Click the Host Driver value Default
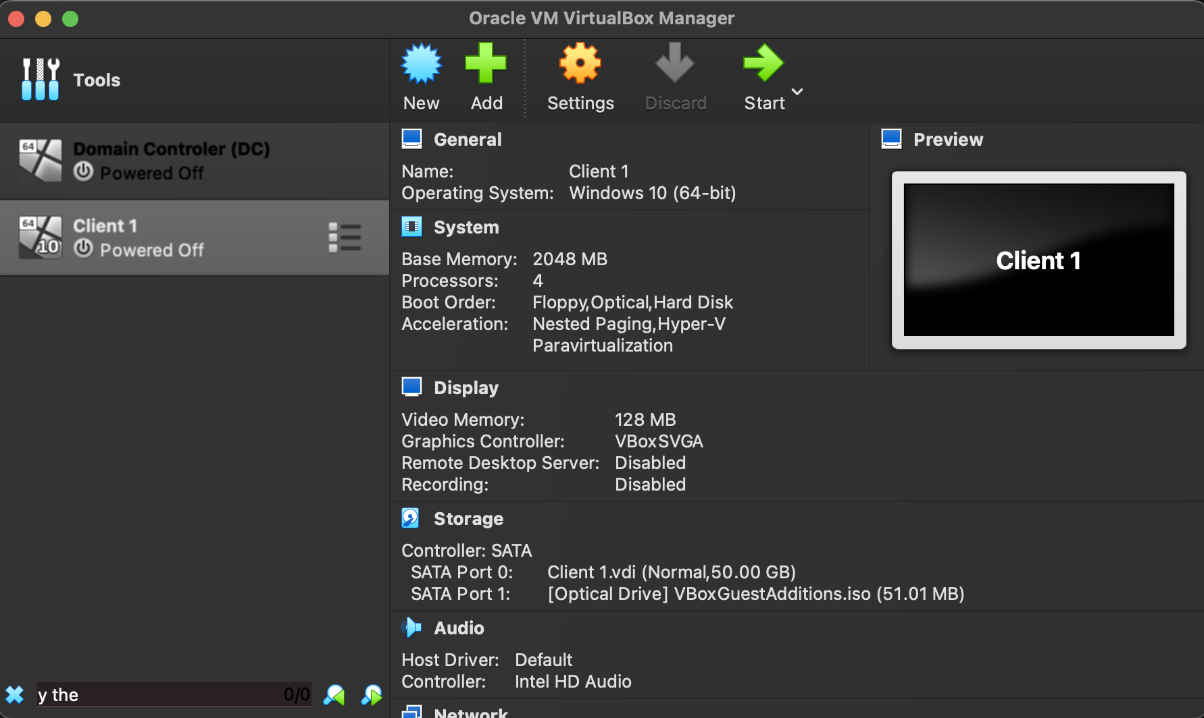Screen dimensions: 1204x718 click(543, 660)
